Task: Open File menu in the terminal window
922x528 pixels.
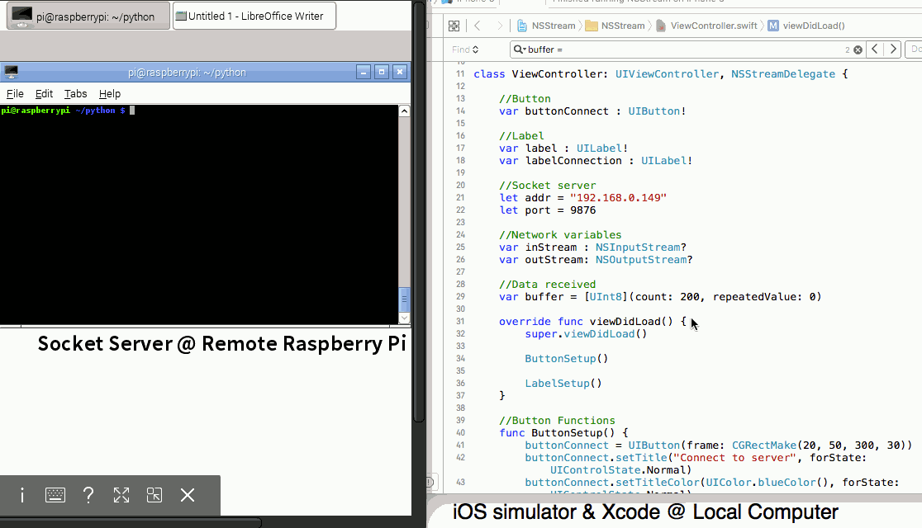Action: click(15, 94)
